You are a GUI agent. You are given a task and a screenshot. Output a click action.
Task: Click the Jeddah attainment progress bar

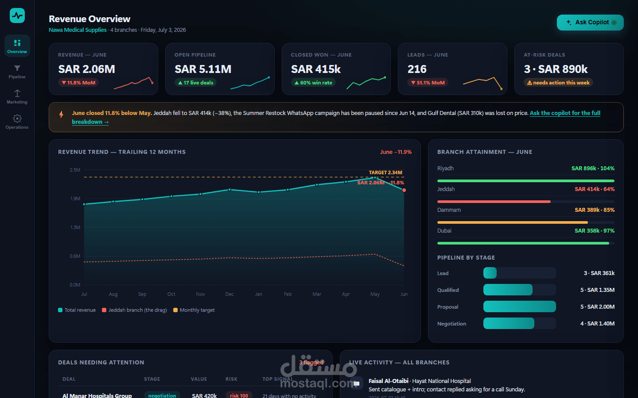pyautogui.click(x=526, y=202)
